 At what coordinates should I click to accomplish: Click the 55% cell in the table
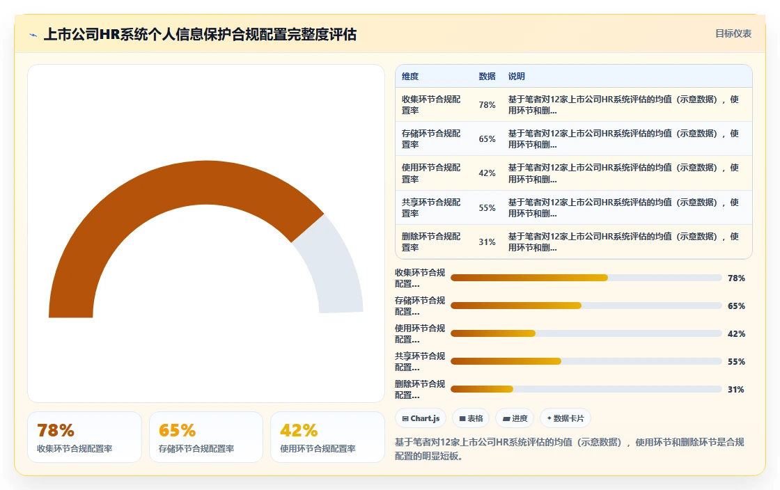tap(487, 207)
